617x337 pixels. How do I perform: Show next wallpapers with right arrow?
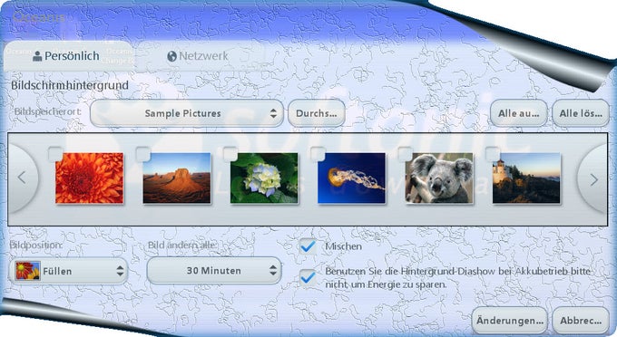tap(593, 179)
